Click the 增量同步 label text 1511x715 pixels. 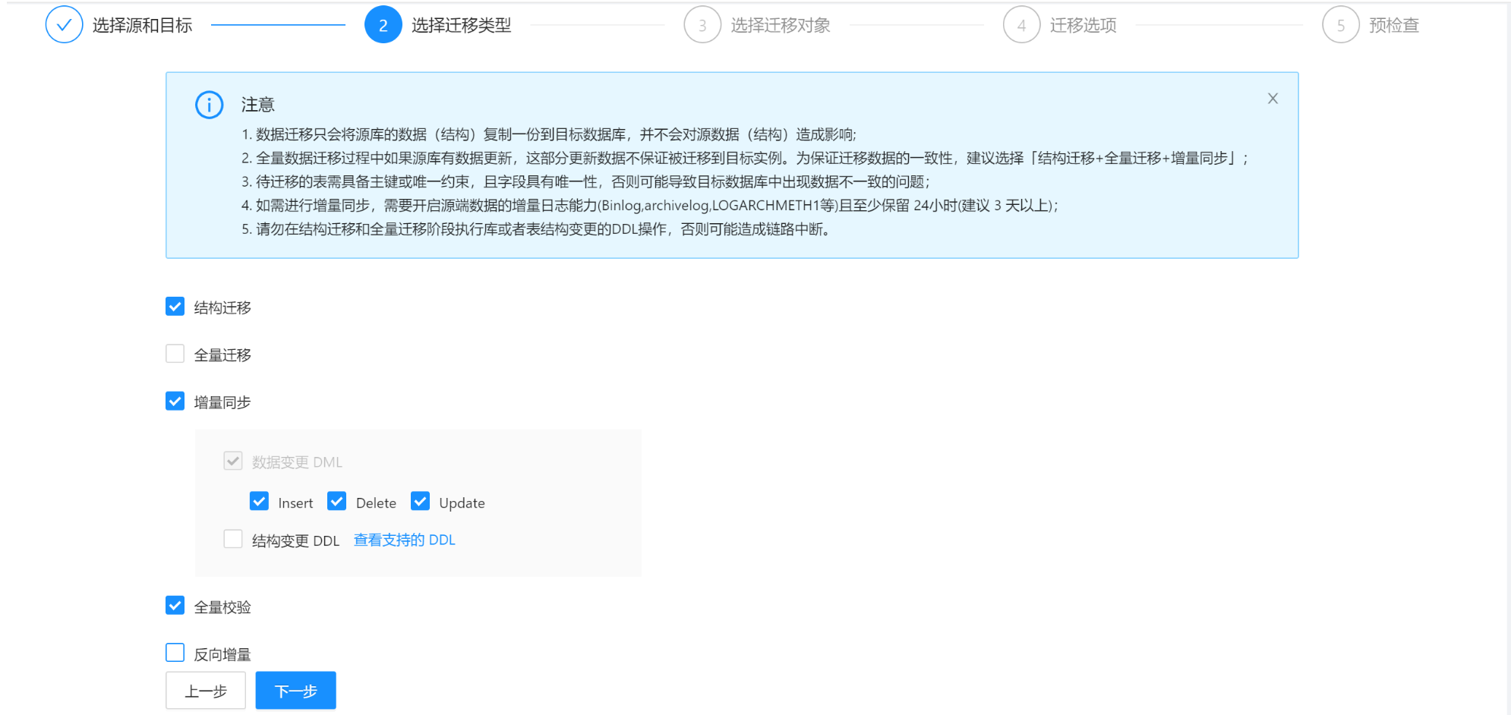pyautogui.click(x=222, y=402)
